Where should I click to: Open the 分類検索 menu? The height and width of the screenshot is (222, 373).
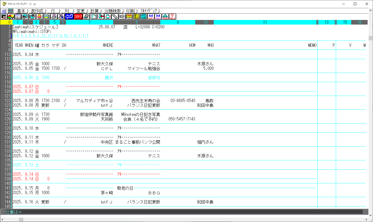pyautogui.click(x=112, y=11)
